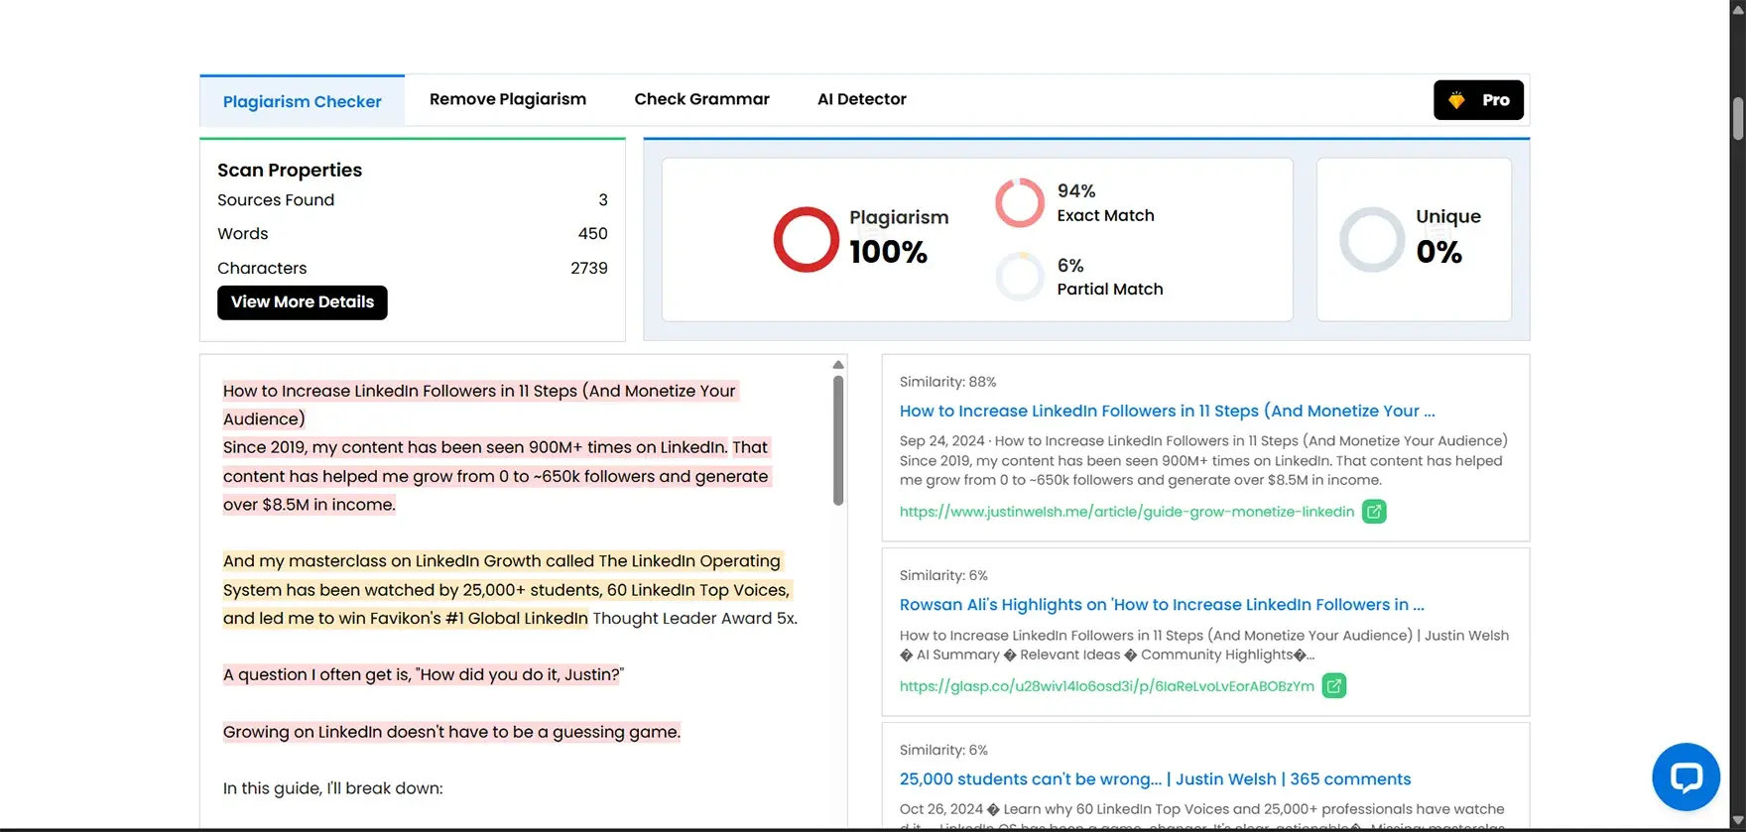
Task: Switch to the Plagiarism Checker tab
Action: pyautogui.click(x=303, y=101)
